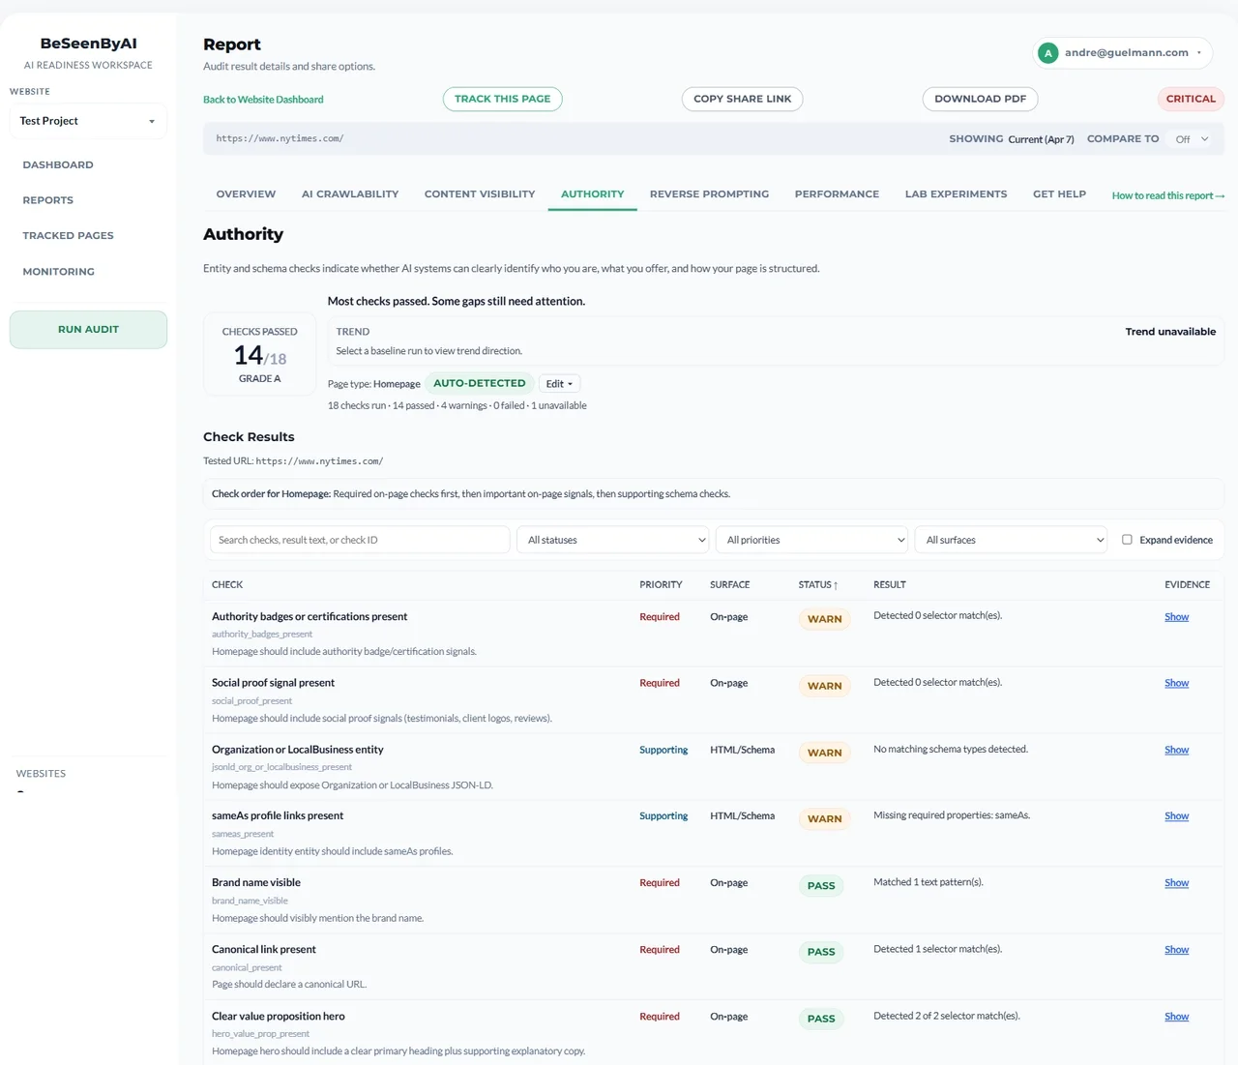Show evidence for Clear value proposition hero

click(1176, 1017)
